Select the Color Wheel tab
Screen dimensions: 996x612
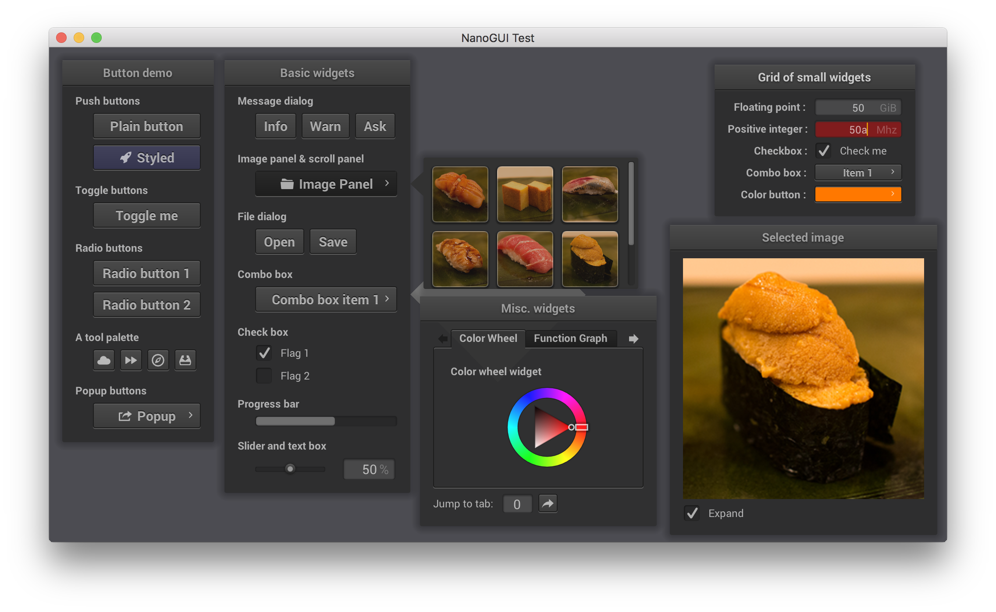(x=488, y=338)
